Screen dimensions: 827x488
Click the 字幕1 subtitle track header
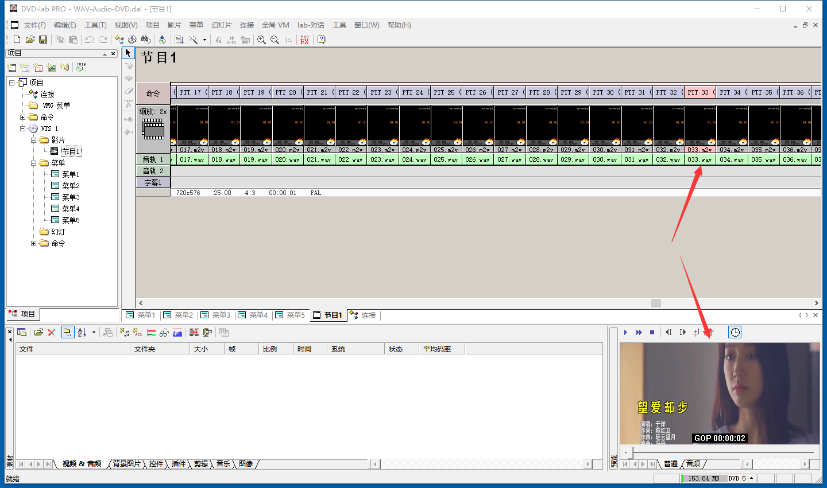153,182
